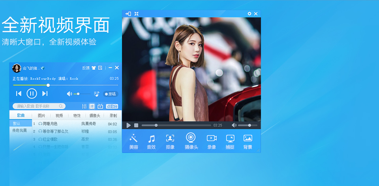Screen dimensions: 379x186
Task: Open the 音效 sound effects panel
Action: click(151, 141)
